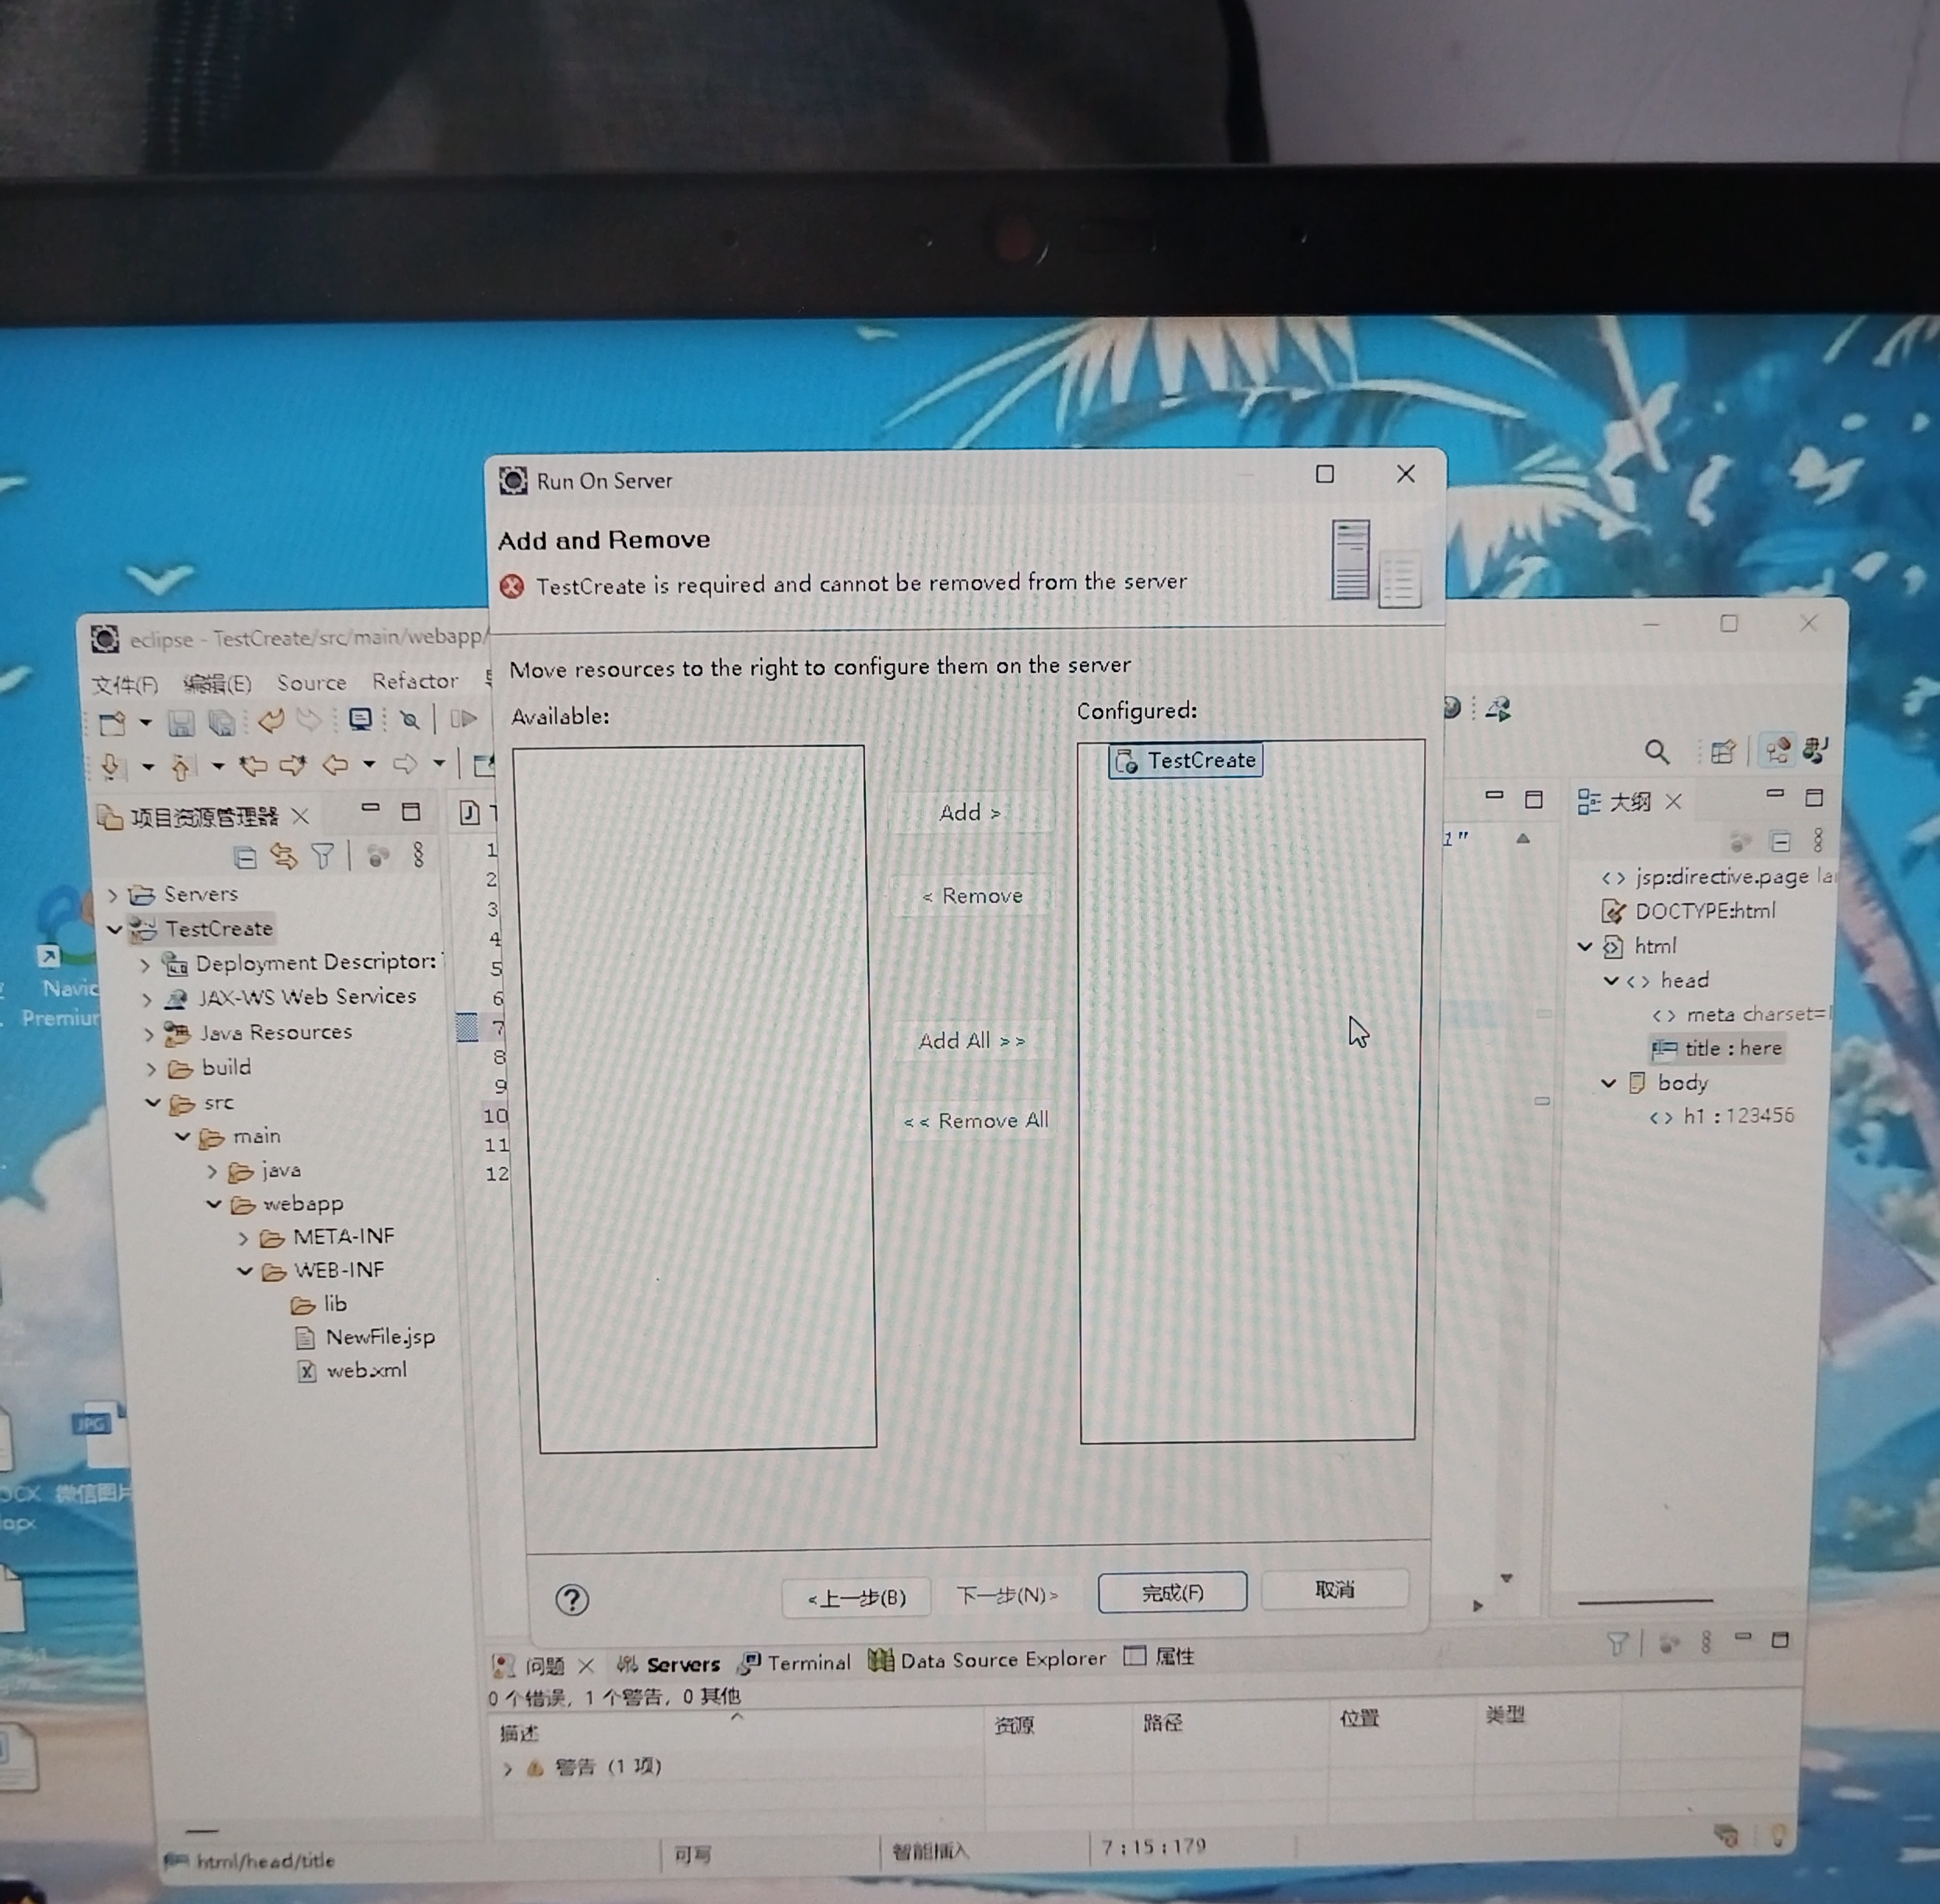Open the 文件(F) menu
Viewport: 1940px width, 1904px height.
coord(125,685)
